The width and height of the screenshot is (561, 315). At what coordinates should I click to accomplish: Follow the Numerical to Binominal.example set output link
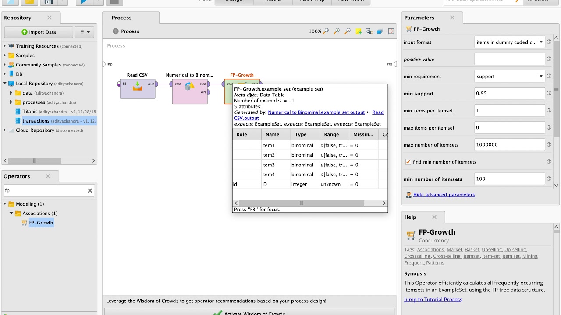316,112
